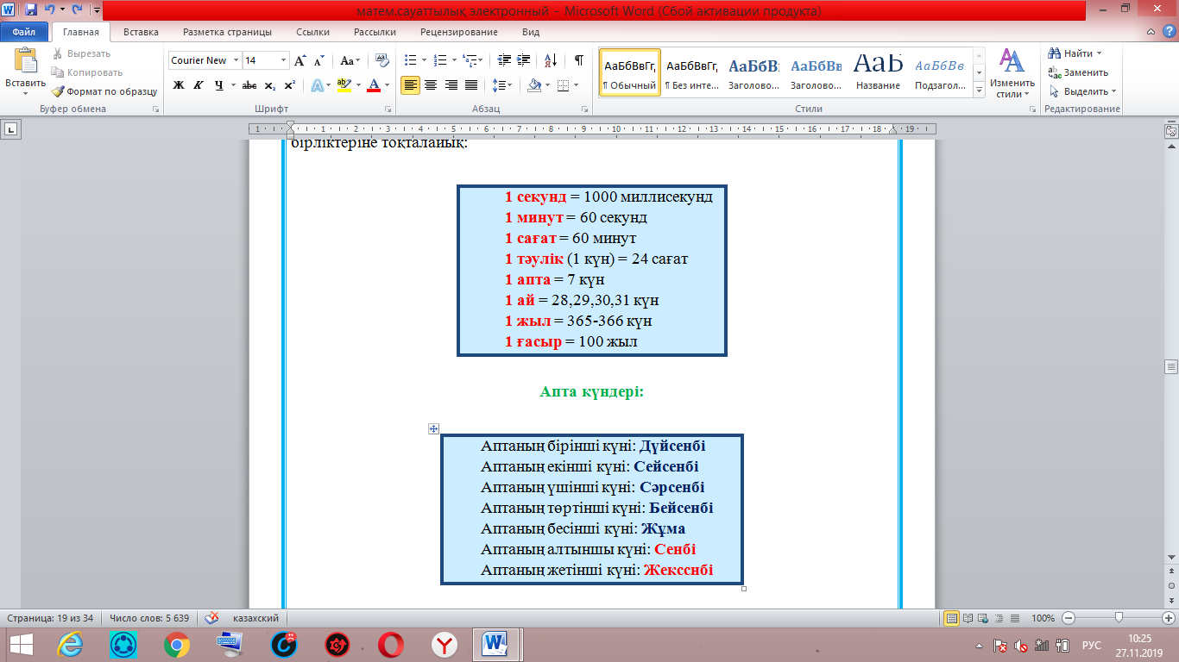Image resolution: width=1179 pixels, height=662 pixels.
Task: Switch to the Вставка tab
Action: [141, 32]
